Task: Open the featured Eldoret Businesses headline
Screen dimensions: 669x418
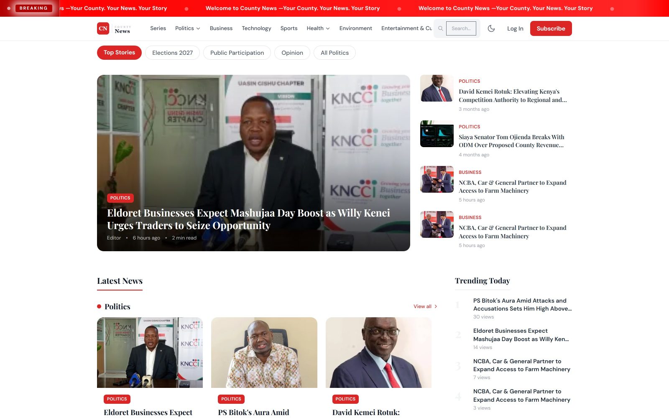Action: point(248,219)
